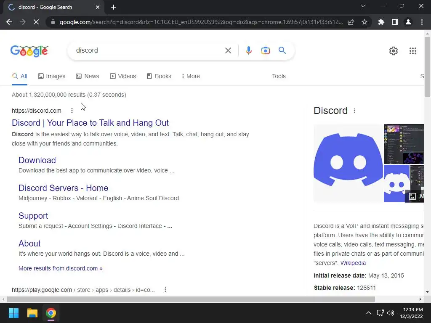Screen dimensions: 431x323
Task: Search by image with camera icon
Action: pos(266,50)
